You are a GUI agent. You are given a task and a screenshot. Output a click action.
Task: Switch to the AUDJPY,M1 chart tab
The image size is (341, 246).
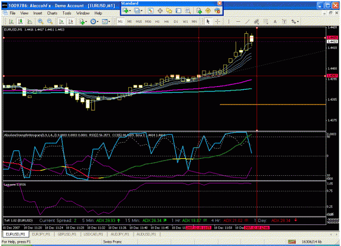click(x=120, y=234)
